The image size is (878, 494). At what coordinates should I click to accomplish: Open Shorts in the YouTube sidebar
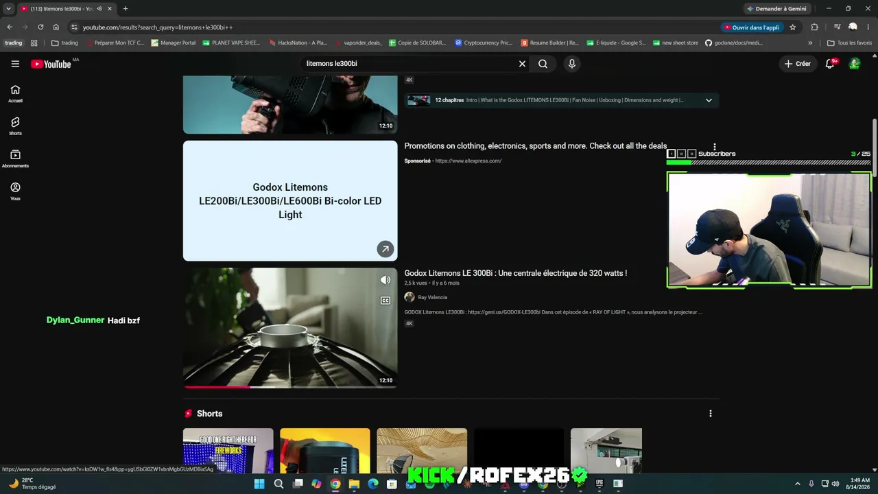click(15, 126)
